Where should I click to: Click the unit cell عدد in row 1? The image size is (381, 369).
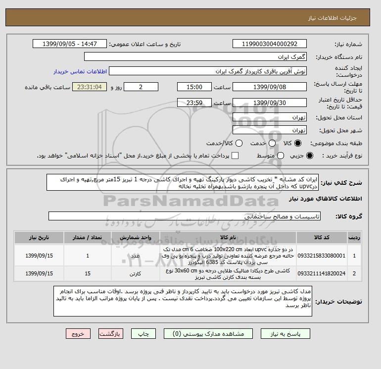click(136, 256)
